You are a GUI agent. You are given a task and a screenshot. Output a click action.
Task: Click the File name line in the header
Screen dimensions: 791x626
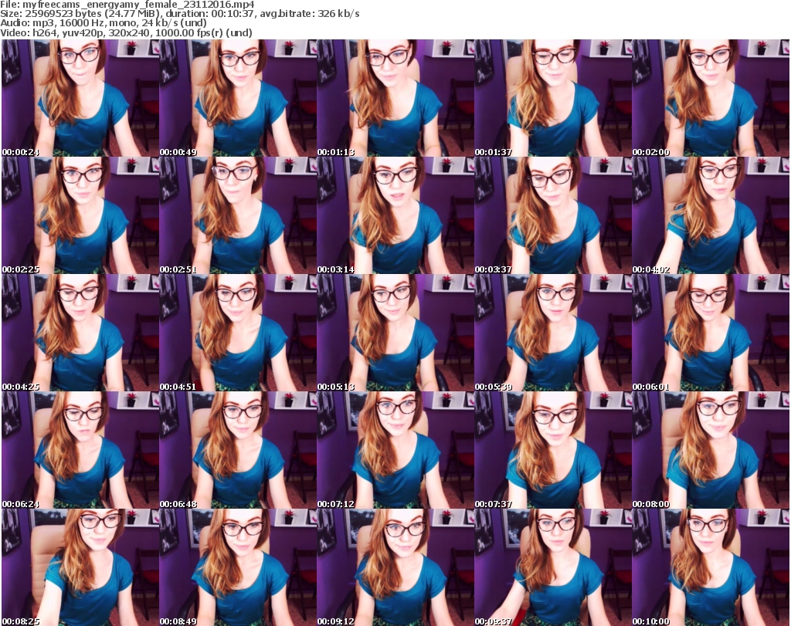pyautogui.click(x=127, y=5)
